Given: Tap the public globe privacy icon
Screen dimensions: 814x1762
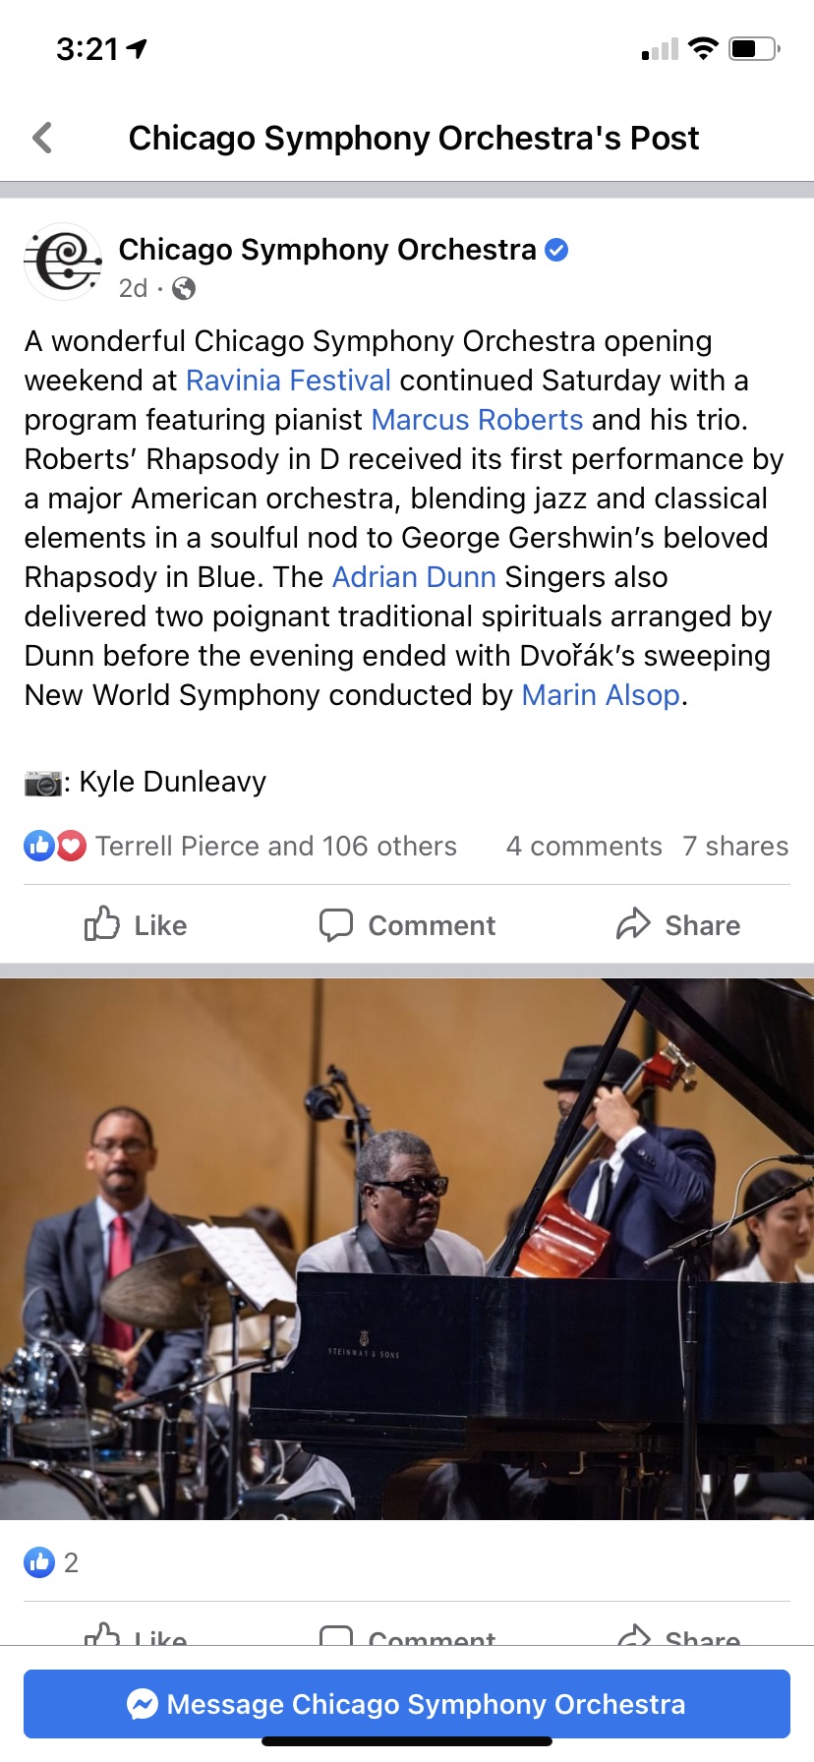Looking at the screenshot, I should [x=184, y=288].
